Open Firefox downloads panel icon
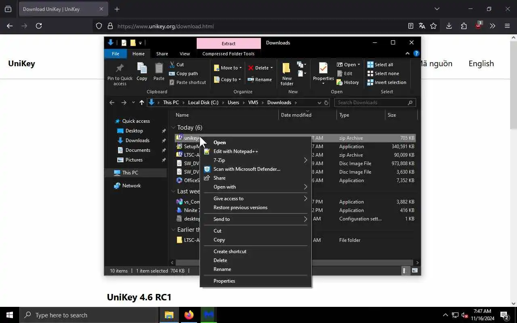Image resolution: width=517 pixels, height=323 pixels. pyautogui.click(x=449, y=26)
